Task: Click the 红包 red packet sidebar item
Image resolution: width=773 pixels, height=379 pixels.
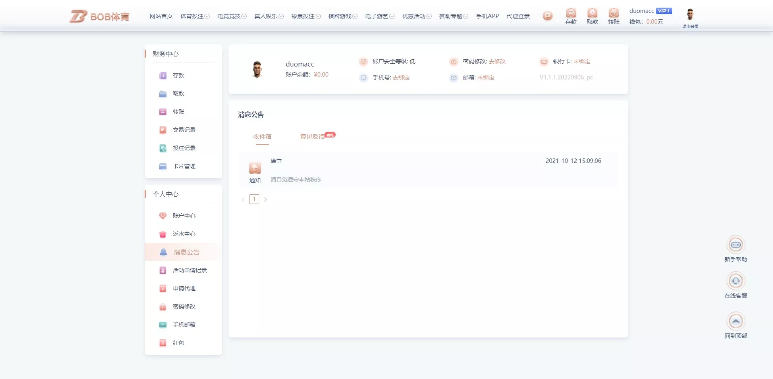Action: (x=178, y=343)
